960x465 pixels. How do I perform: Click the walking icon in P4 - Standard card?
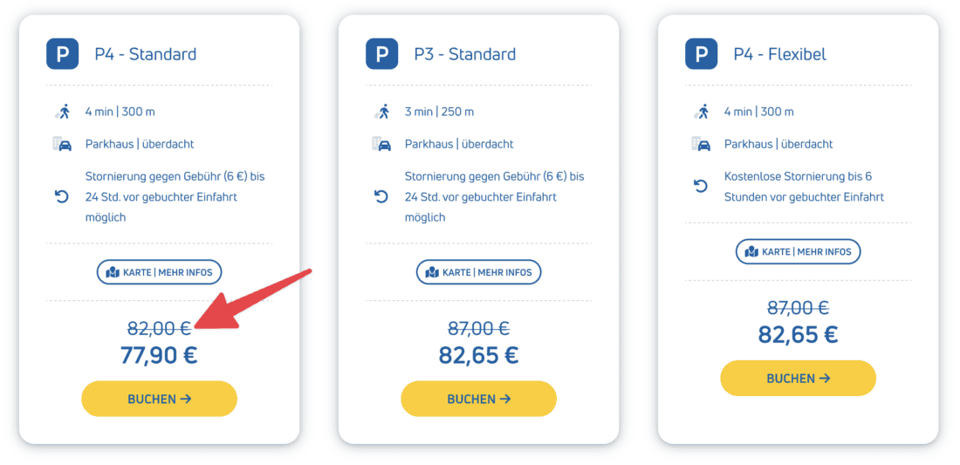tap(62, 112)
